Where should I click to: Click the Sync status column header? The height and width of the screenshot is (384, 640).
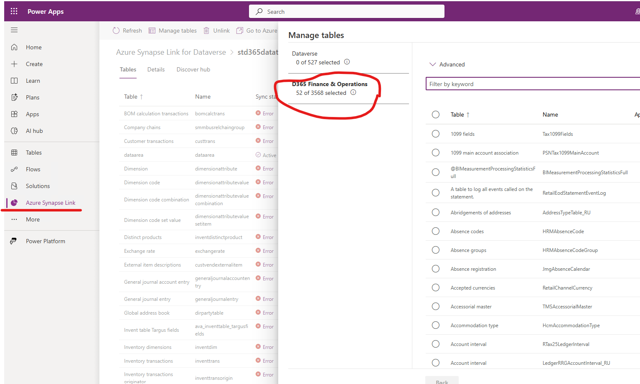tap(266, 97)
